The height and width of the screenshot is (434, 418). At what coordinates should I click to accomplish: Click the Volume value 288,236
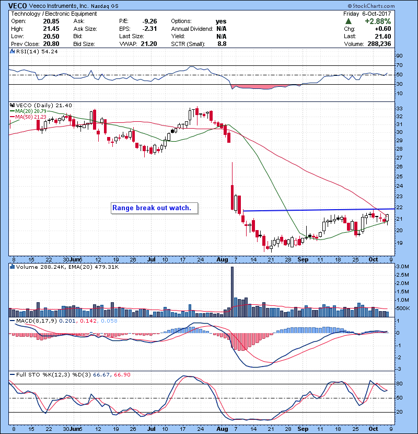tap(379, 44)
